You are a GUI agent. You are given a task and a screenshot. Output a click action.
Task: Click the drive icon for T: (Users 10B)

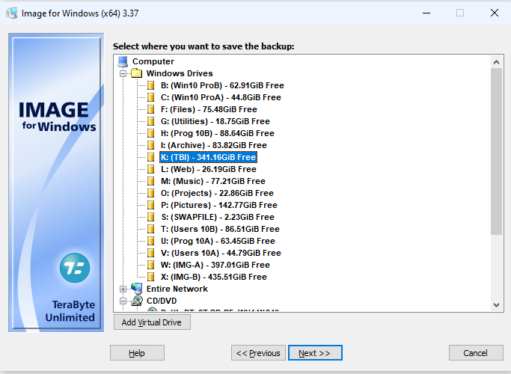[150, 229]
